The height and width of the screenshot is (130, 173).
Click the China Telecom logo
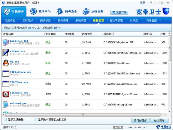click(164, 127)
